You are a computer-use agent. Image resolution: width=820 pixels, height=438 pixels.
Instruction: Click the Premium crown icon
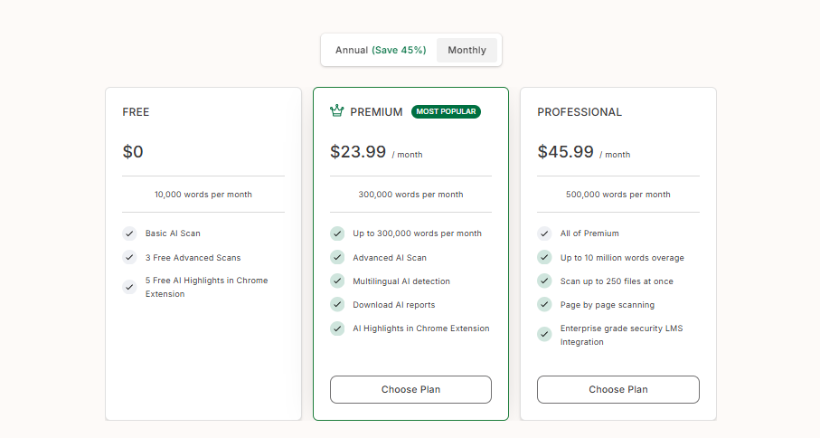click(337, 111)
